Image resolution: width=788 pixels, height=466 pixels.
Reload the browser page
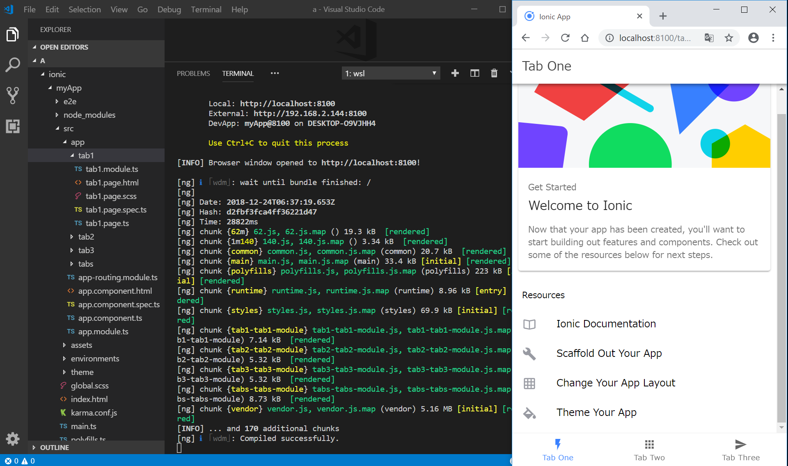coord(565,38)
